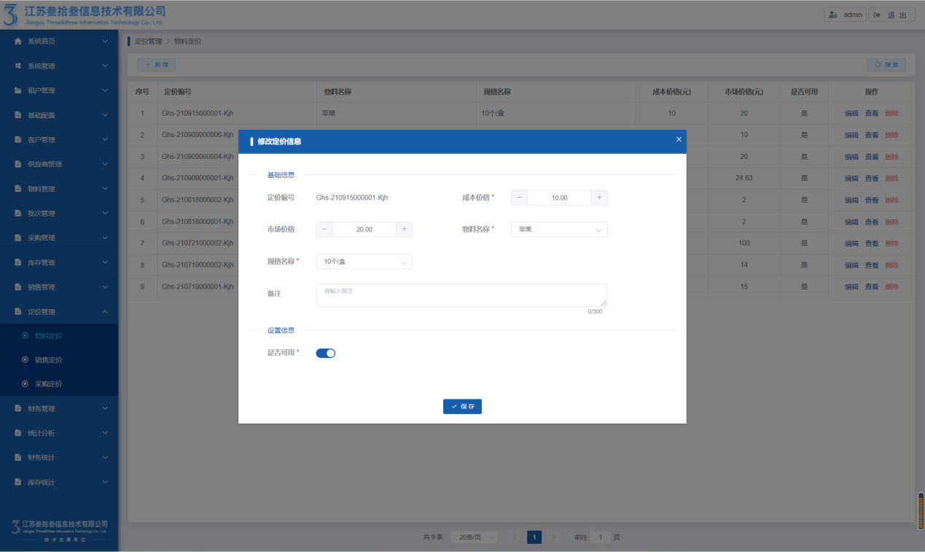Image resolution: width=925 pixels, height=552 pixels.
Task: Click the folder icon beside 租户管理
Action: click(18, 91)
